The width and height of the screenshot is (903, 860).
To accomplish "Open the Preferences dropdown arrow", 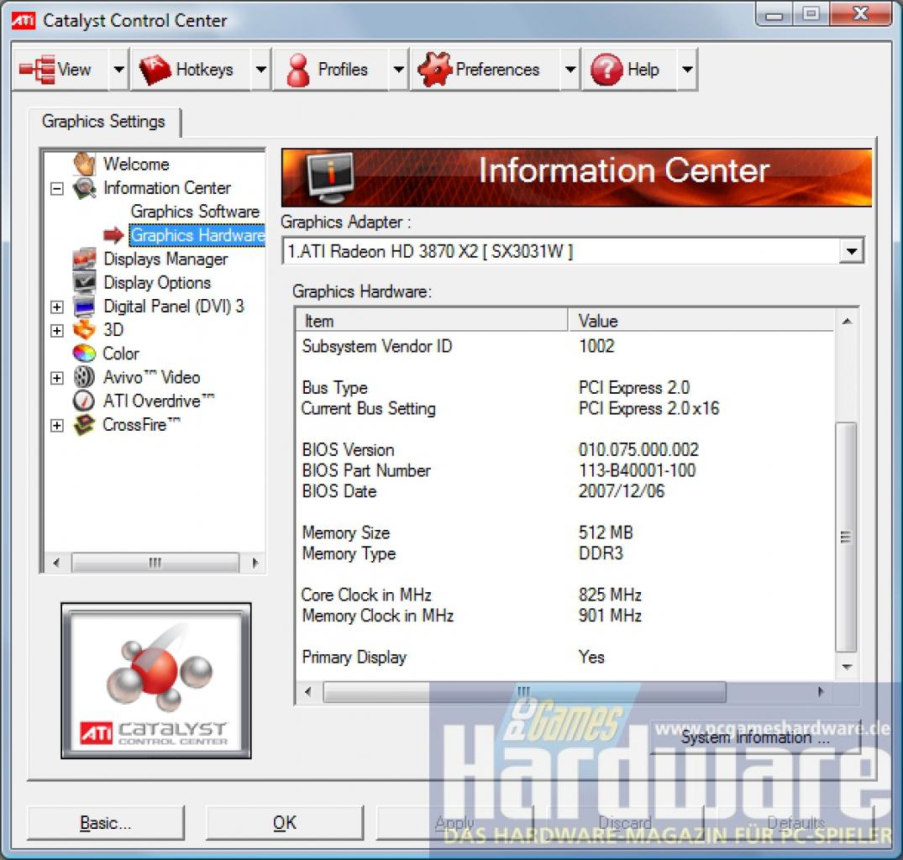I will pos(570,70).
